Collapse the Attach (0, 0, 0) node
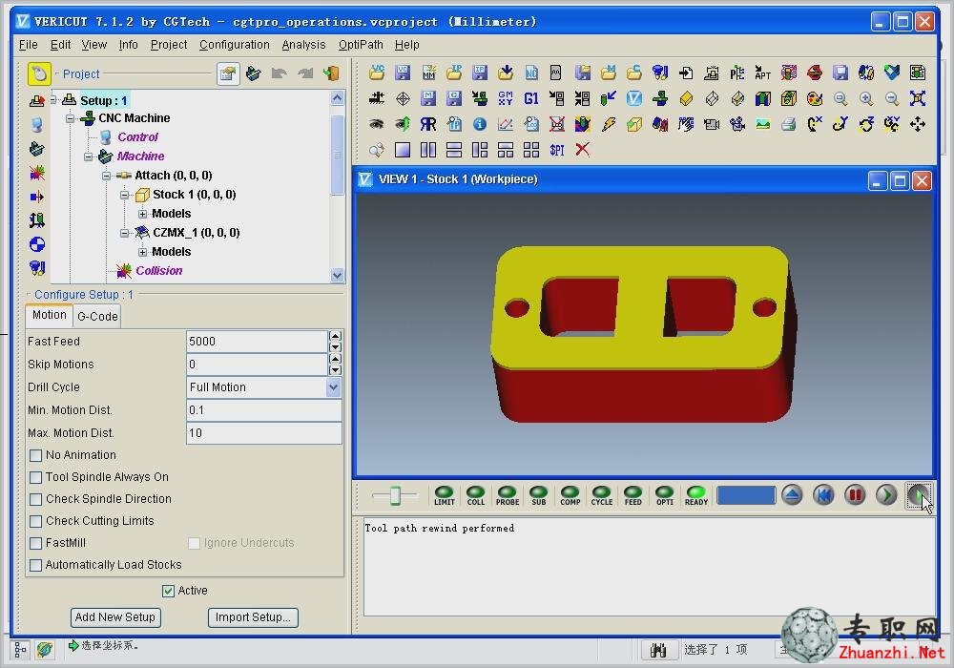Image resolution: width=954 pixels, height=668 pixels. pos(107,176)
